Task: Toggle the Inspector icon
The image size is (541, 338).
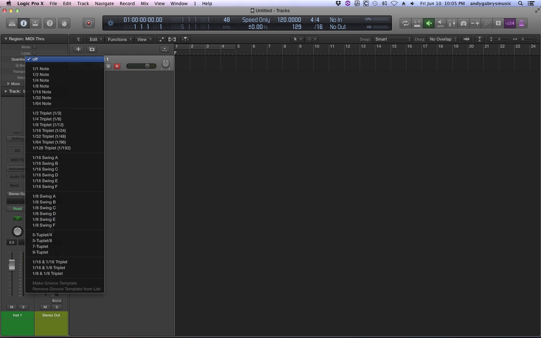Action: pos(24,23)
